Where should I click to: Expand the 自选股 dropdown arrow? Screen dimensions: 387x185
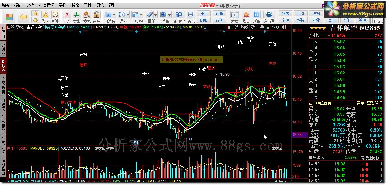pyautogui.click(x=114, y=15)
